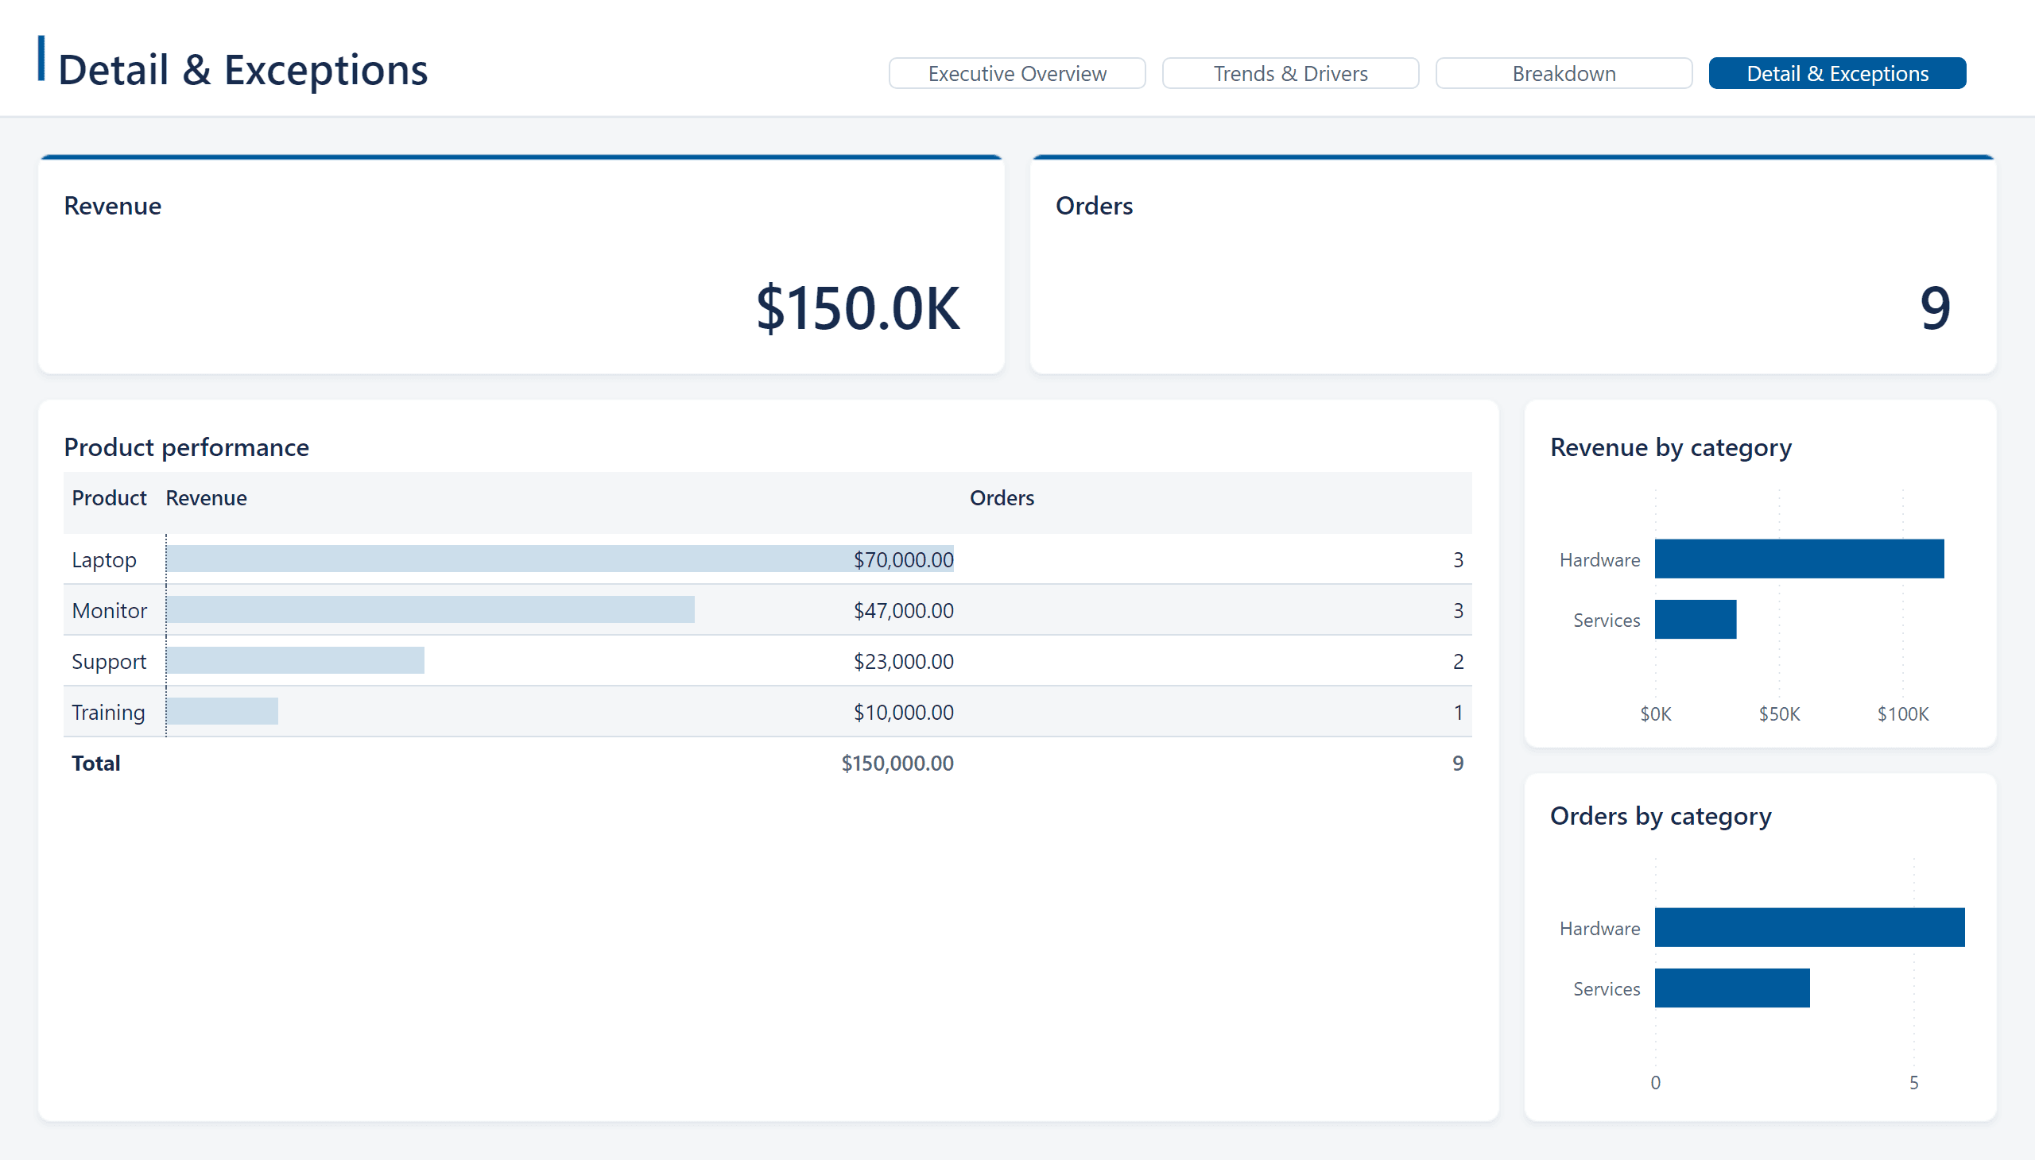Sort table by Revenue column header
The image size is (2035, 1160).
207,498
